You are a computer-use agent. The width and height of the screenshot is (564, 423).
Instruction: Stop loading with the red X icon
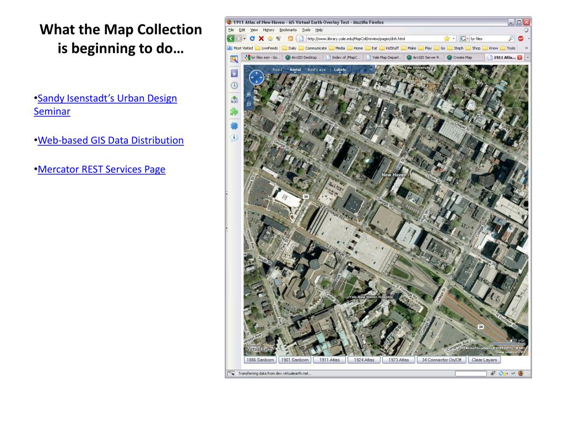tap(261, 39)
